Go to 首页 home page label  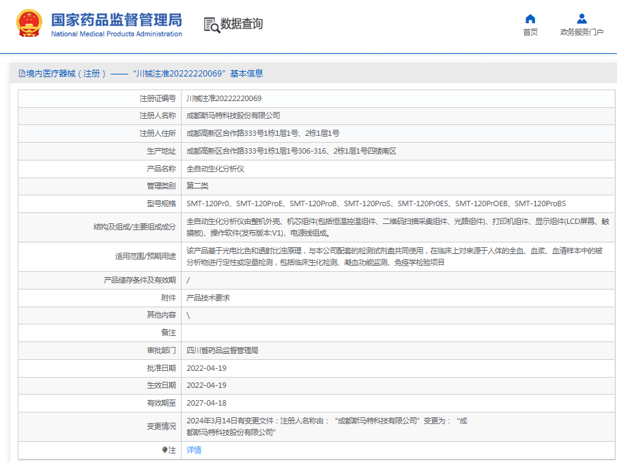pyautogui.click(x=530, y=32)
